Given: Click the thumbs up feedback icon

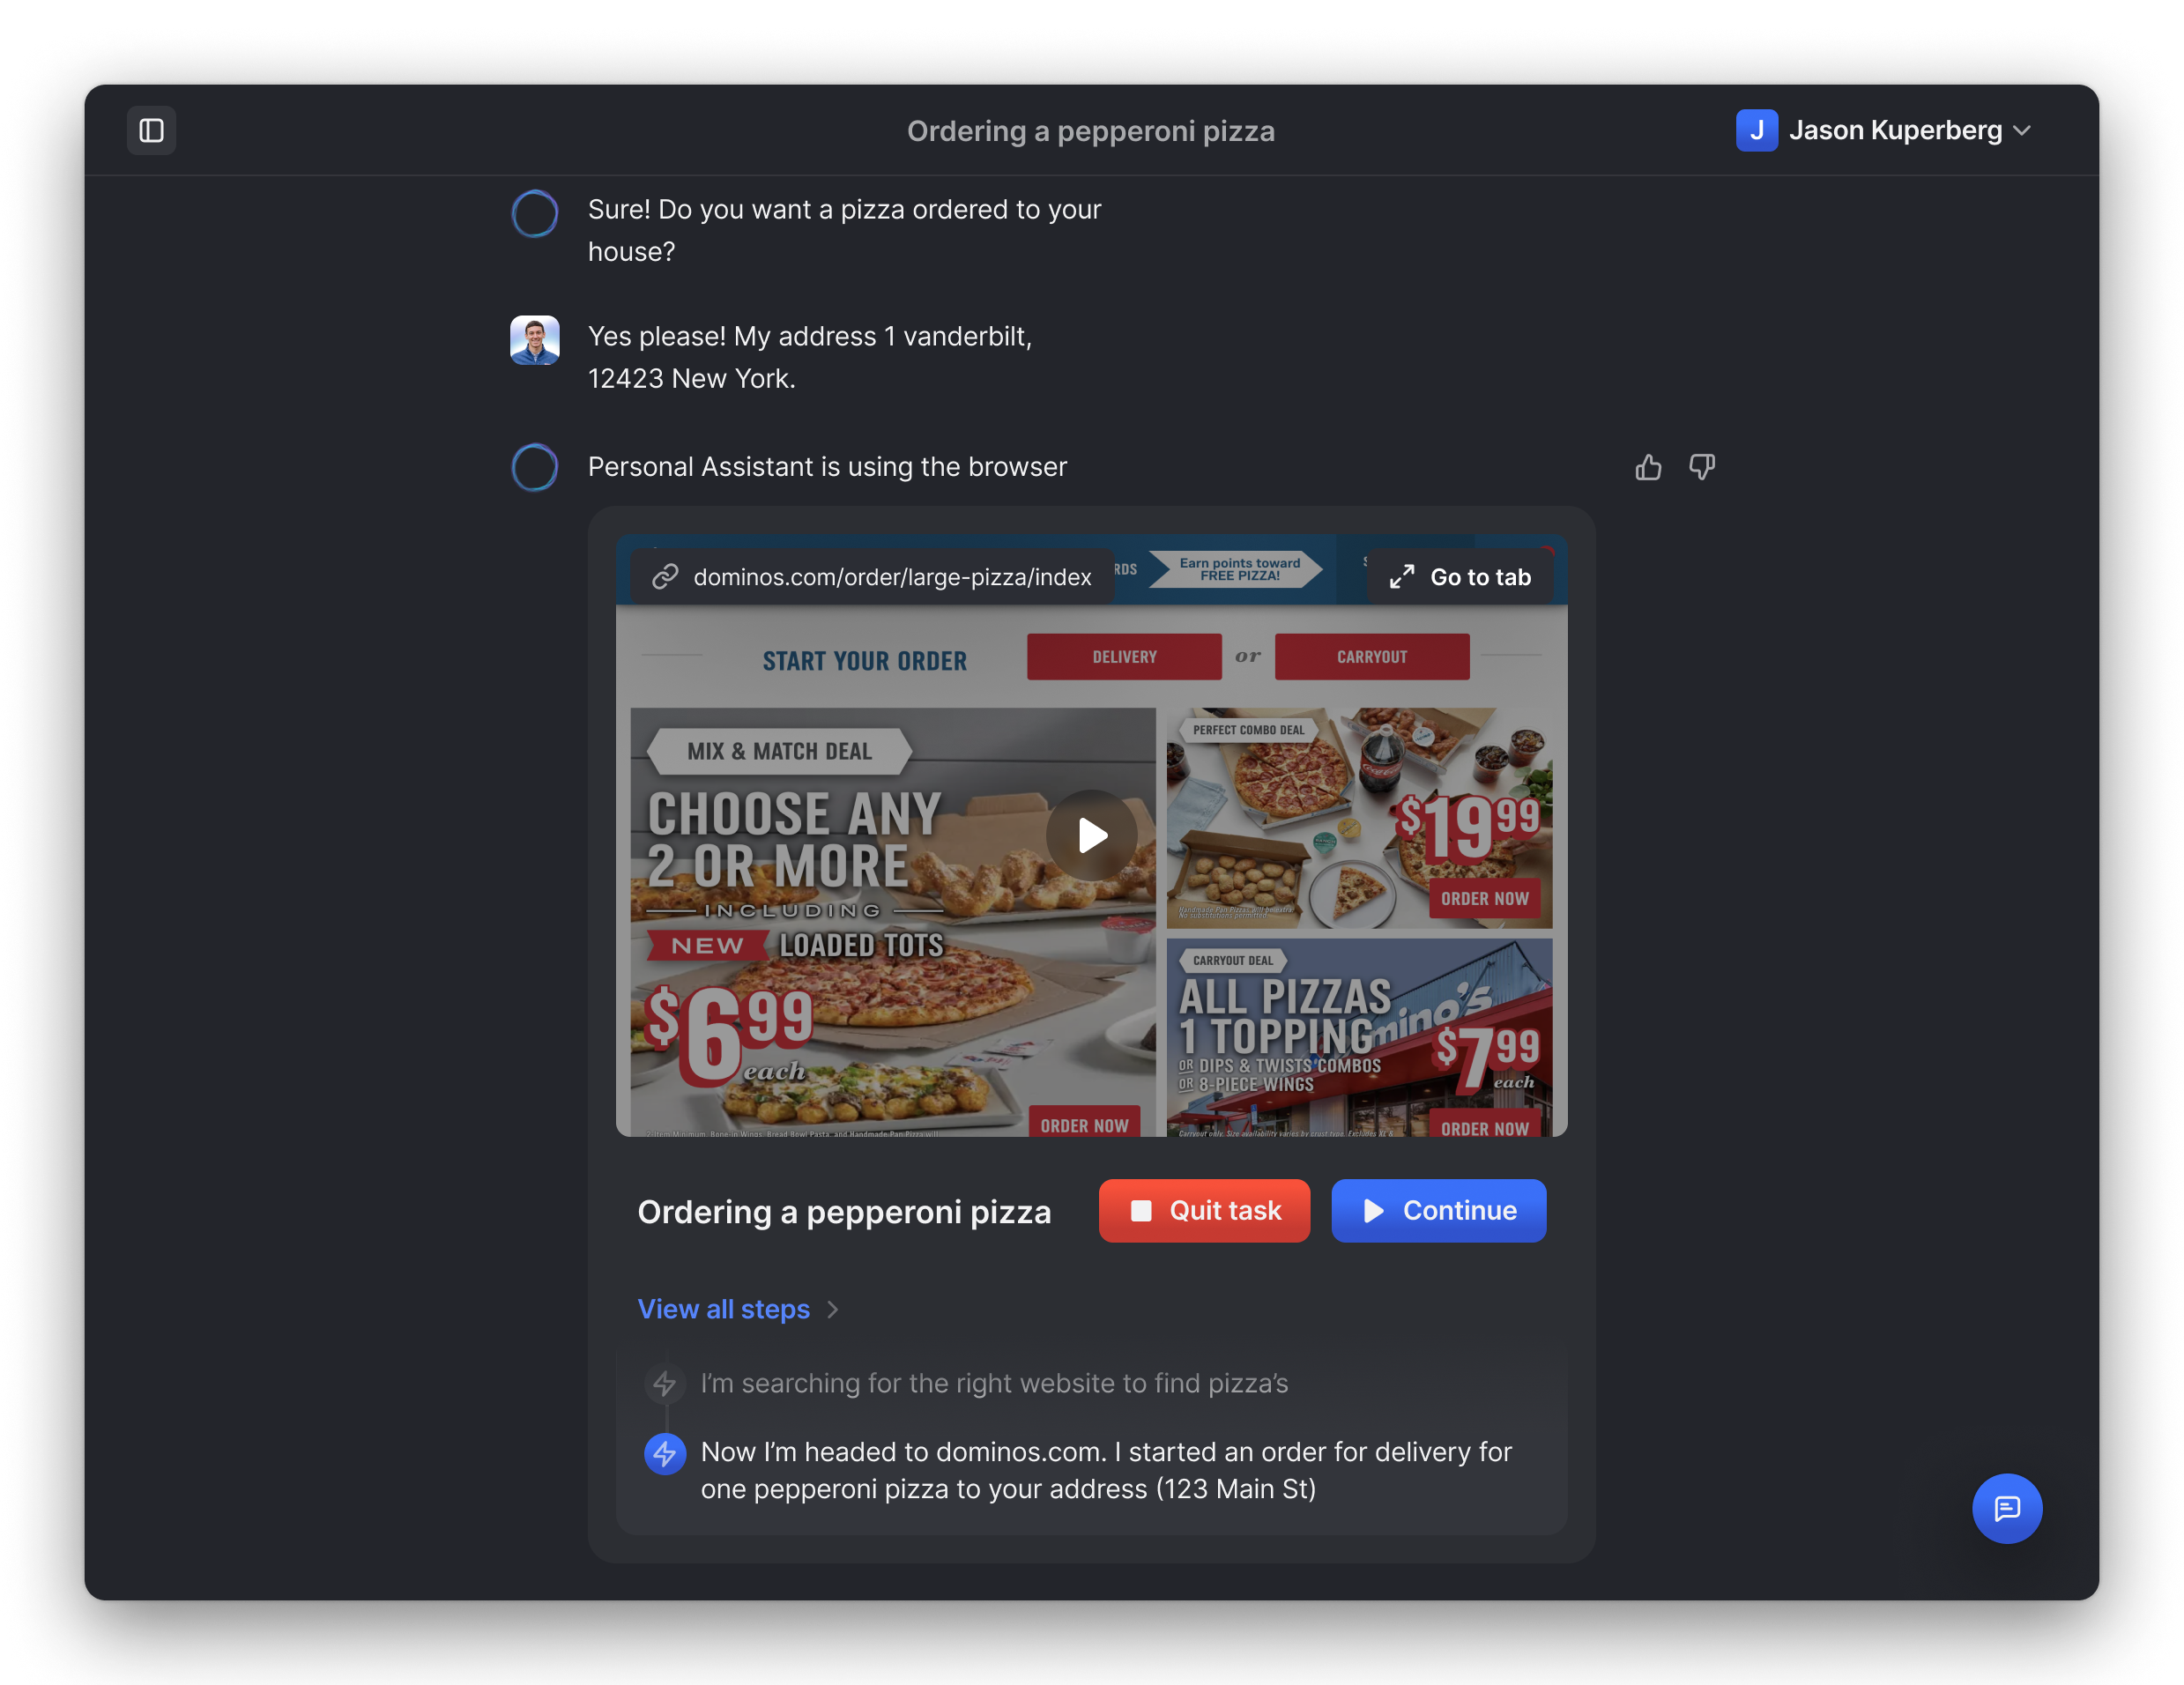Looking at the screenshot, I should 1648,467.
